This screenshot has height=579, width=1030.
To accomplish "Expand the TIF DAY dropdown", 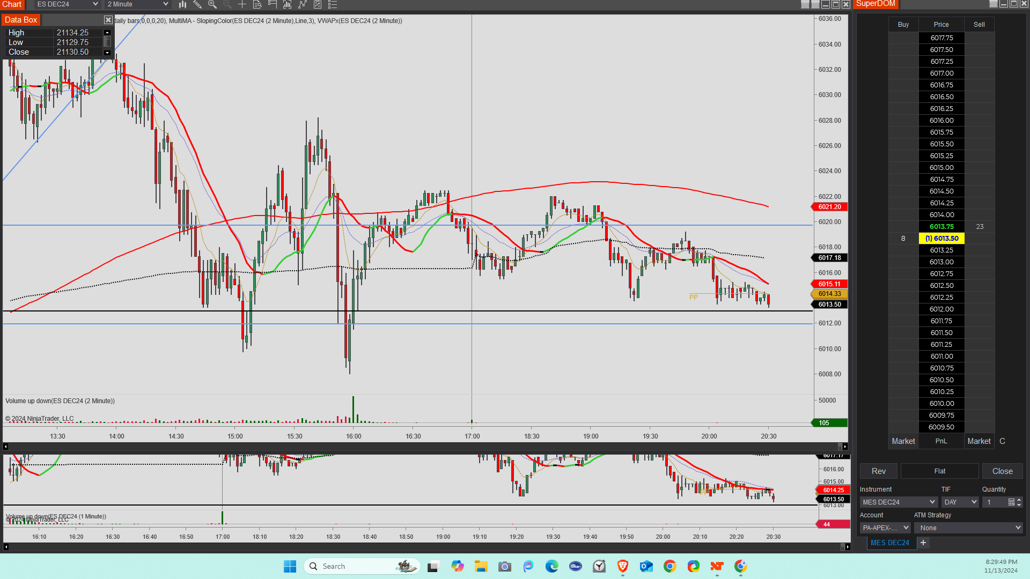I will (x=960, y=502).
